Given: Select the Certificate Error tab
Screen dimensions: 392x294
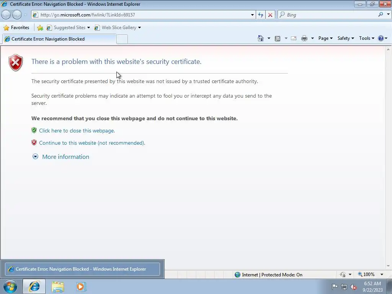Looking at the screenshot, I should [x=59, y=39].
